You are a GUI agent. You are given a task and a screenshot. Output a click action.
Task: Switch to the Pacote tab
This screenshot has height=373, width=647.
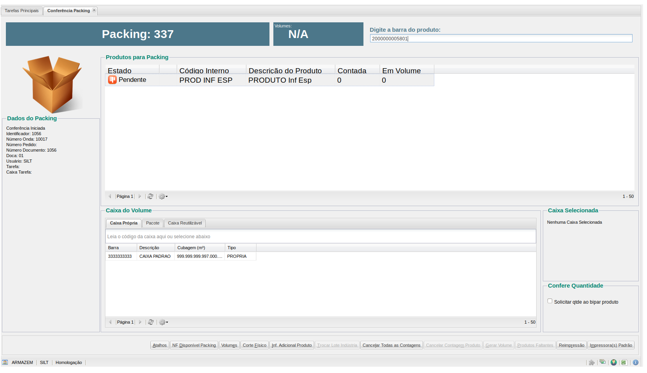(x=153, y=223)
